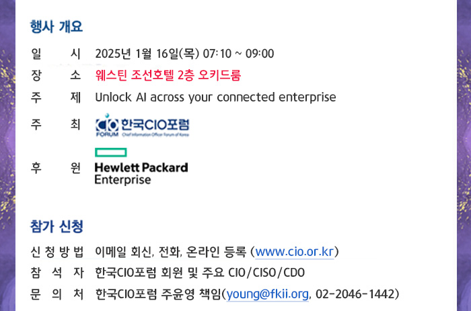Click the 후원 sponsor label
471x311 pixels.
[x=56, y=168]
